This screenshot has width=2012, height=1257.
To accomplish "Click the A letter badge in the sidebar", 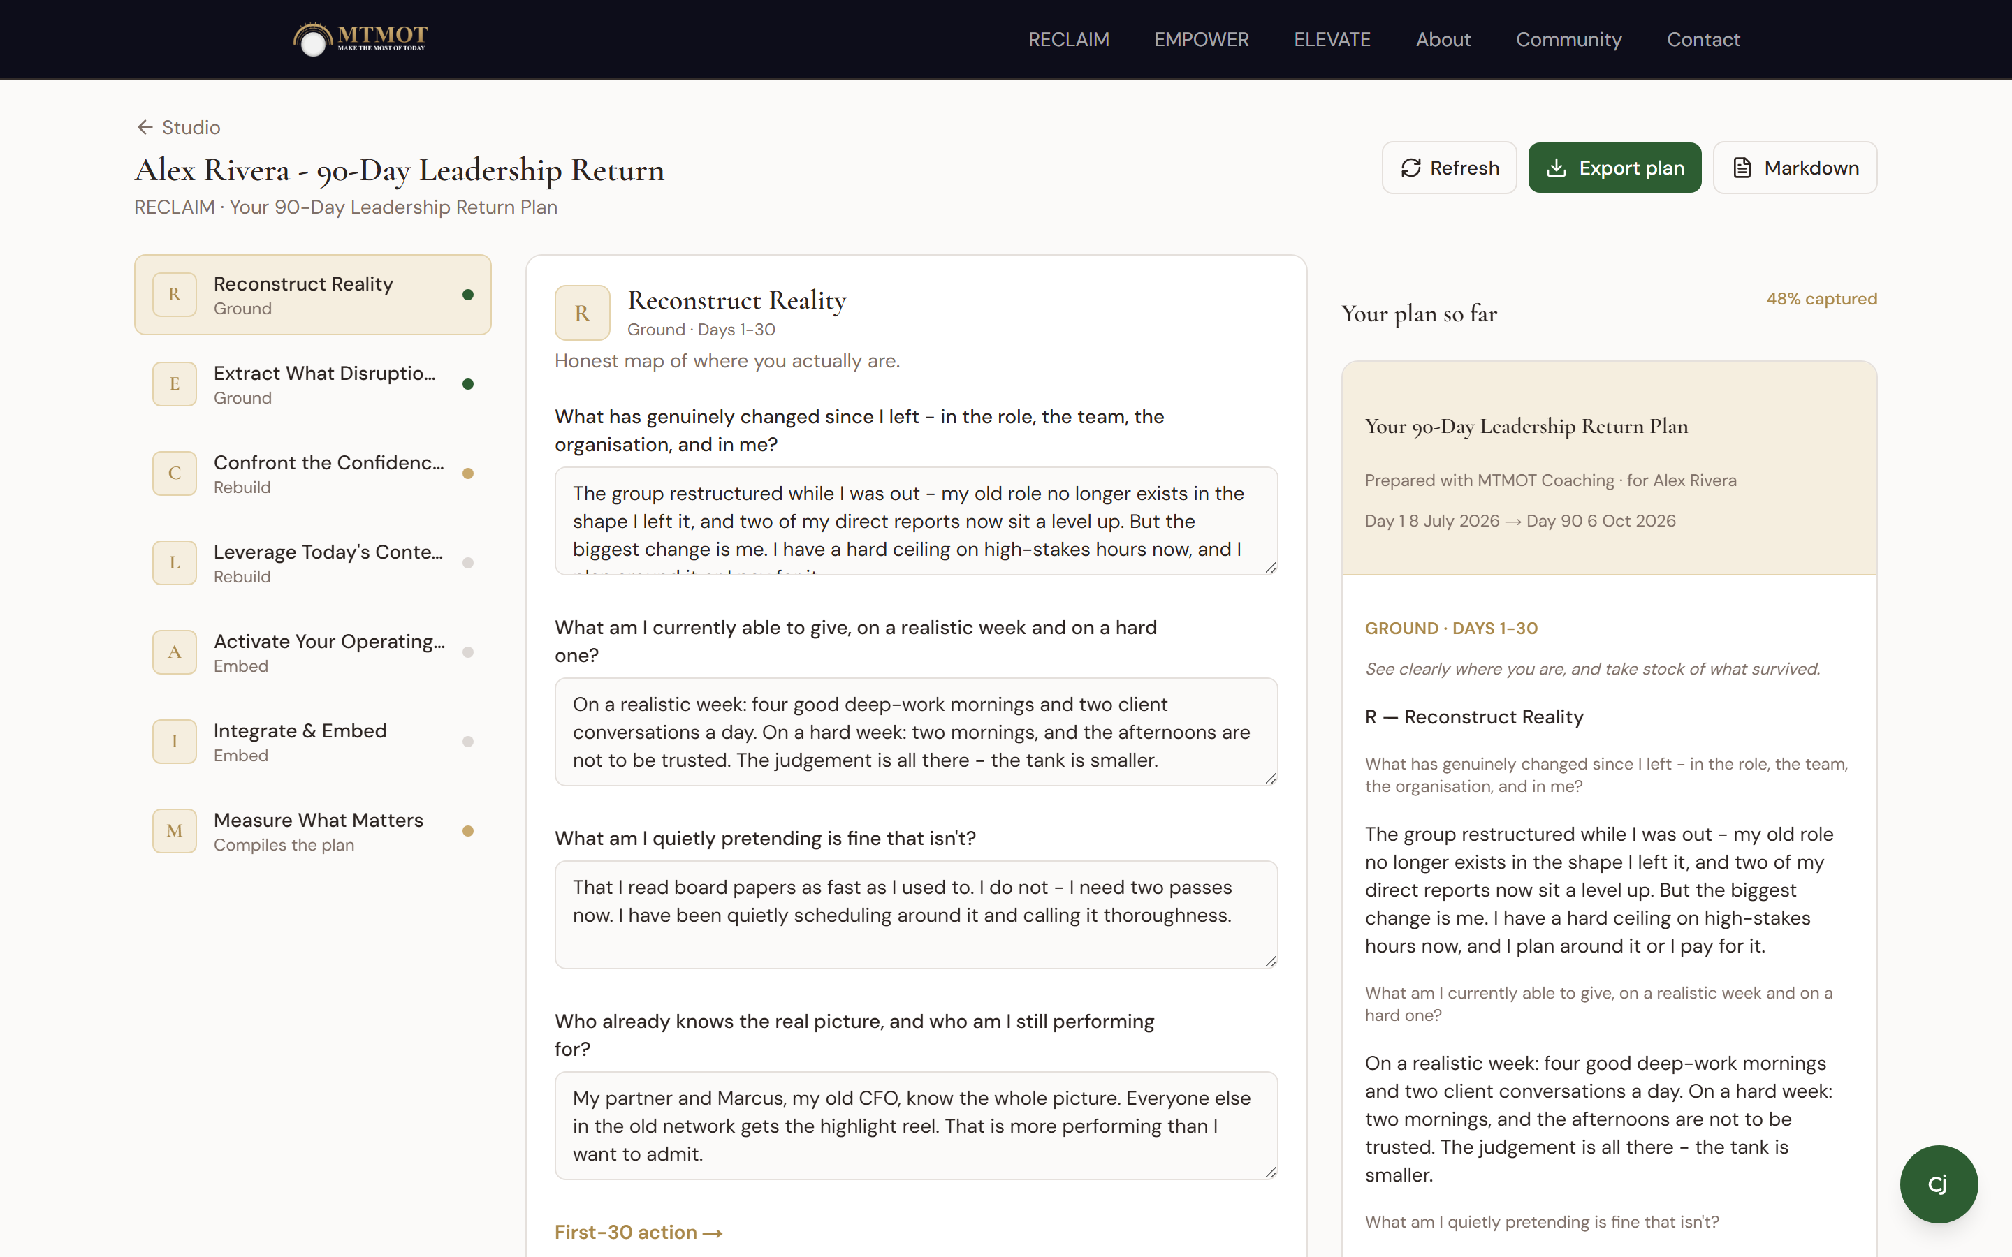I will [175, 652].
